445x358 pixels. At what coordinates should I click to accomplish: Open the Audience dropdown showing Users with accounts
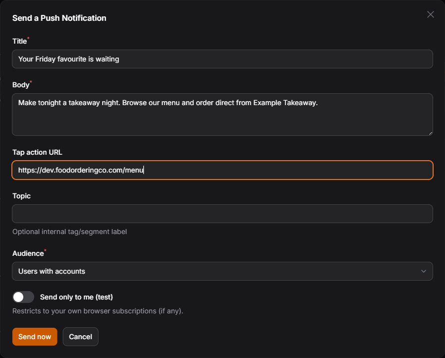pyautogui.click(x=222, y=271)
